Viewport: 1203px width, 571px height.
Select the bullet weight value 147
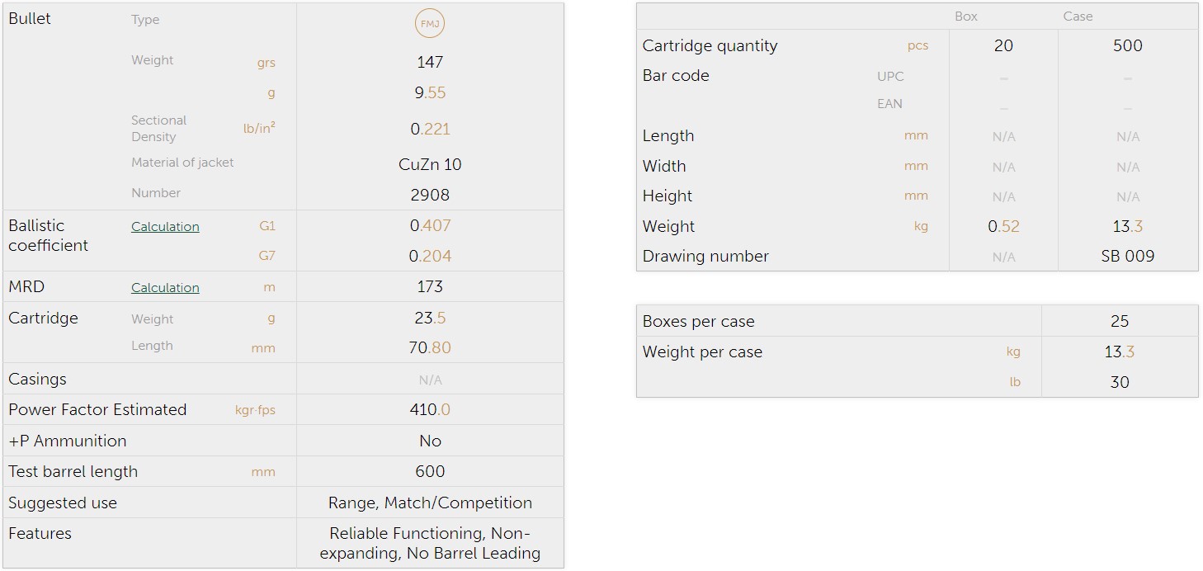tap(430, 62)
